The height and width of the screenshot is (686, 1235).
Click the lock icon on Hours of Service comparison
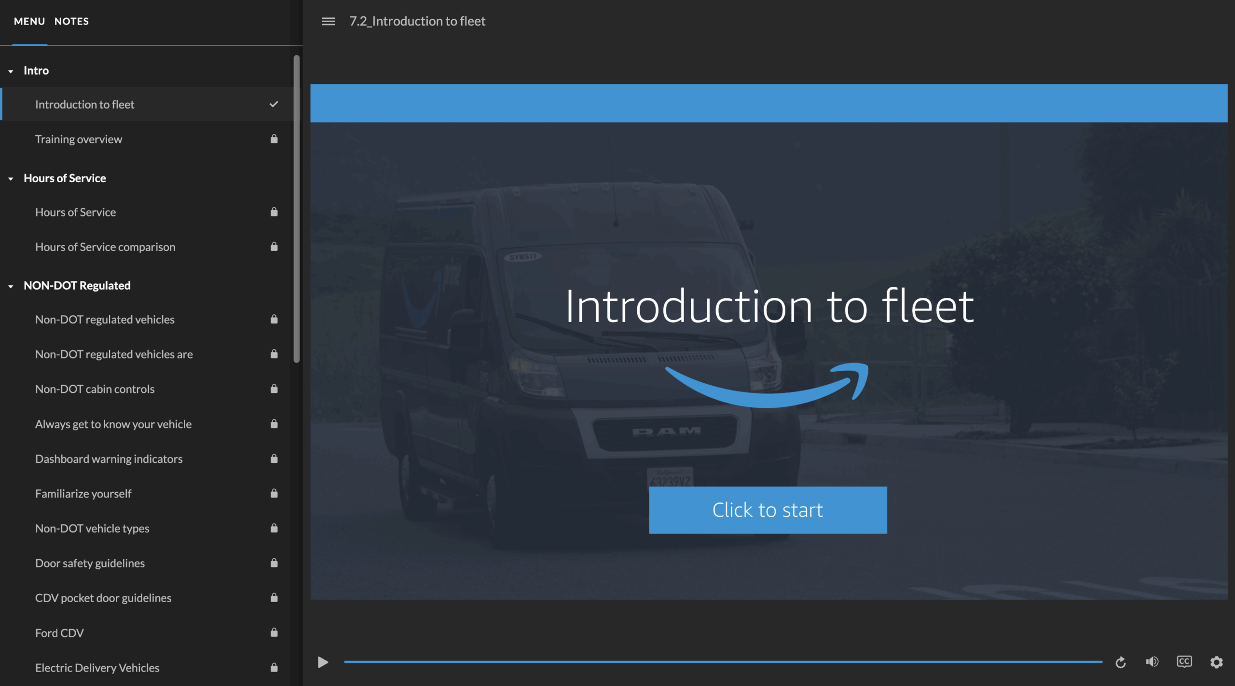(274, 246)
